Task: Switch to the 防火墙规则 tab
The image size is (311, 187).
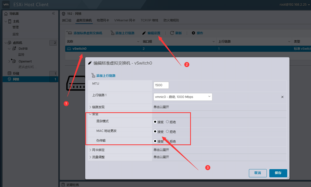Action: (171, 20)
